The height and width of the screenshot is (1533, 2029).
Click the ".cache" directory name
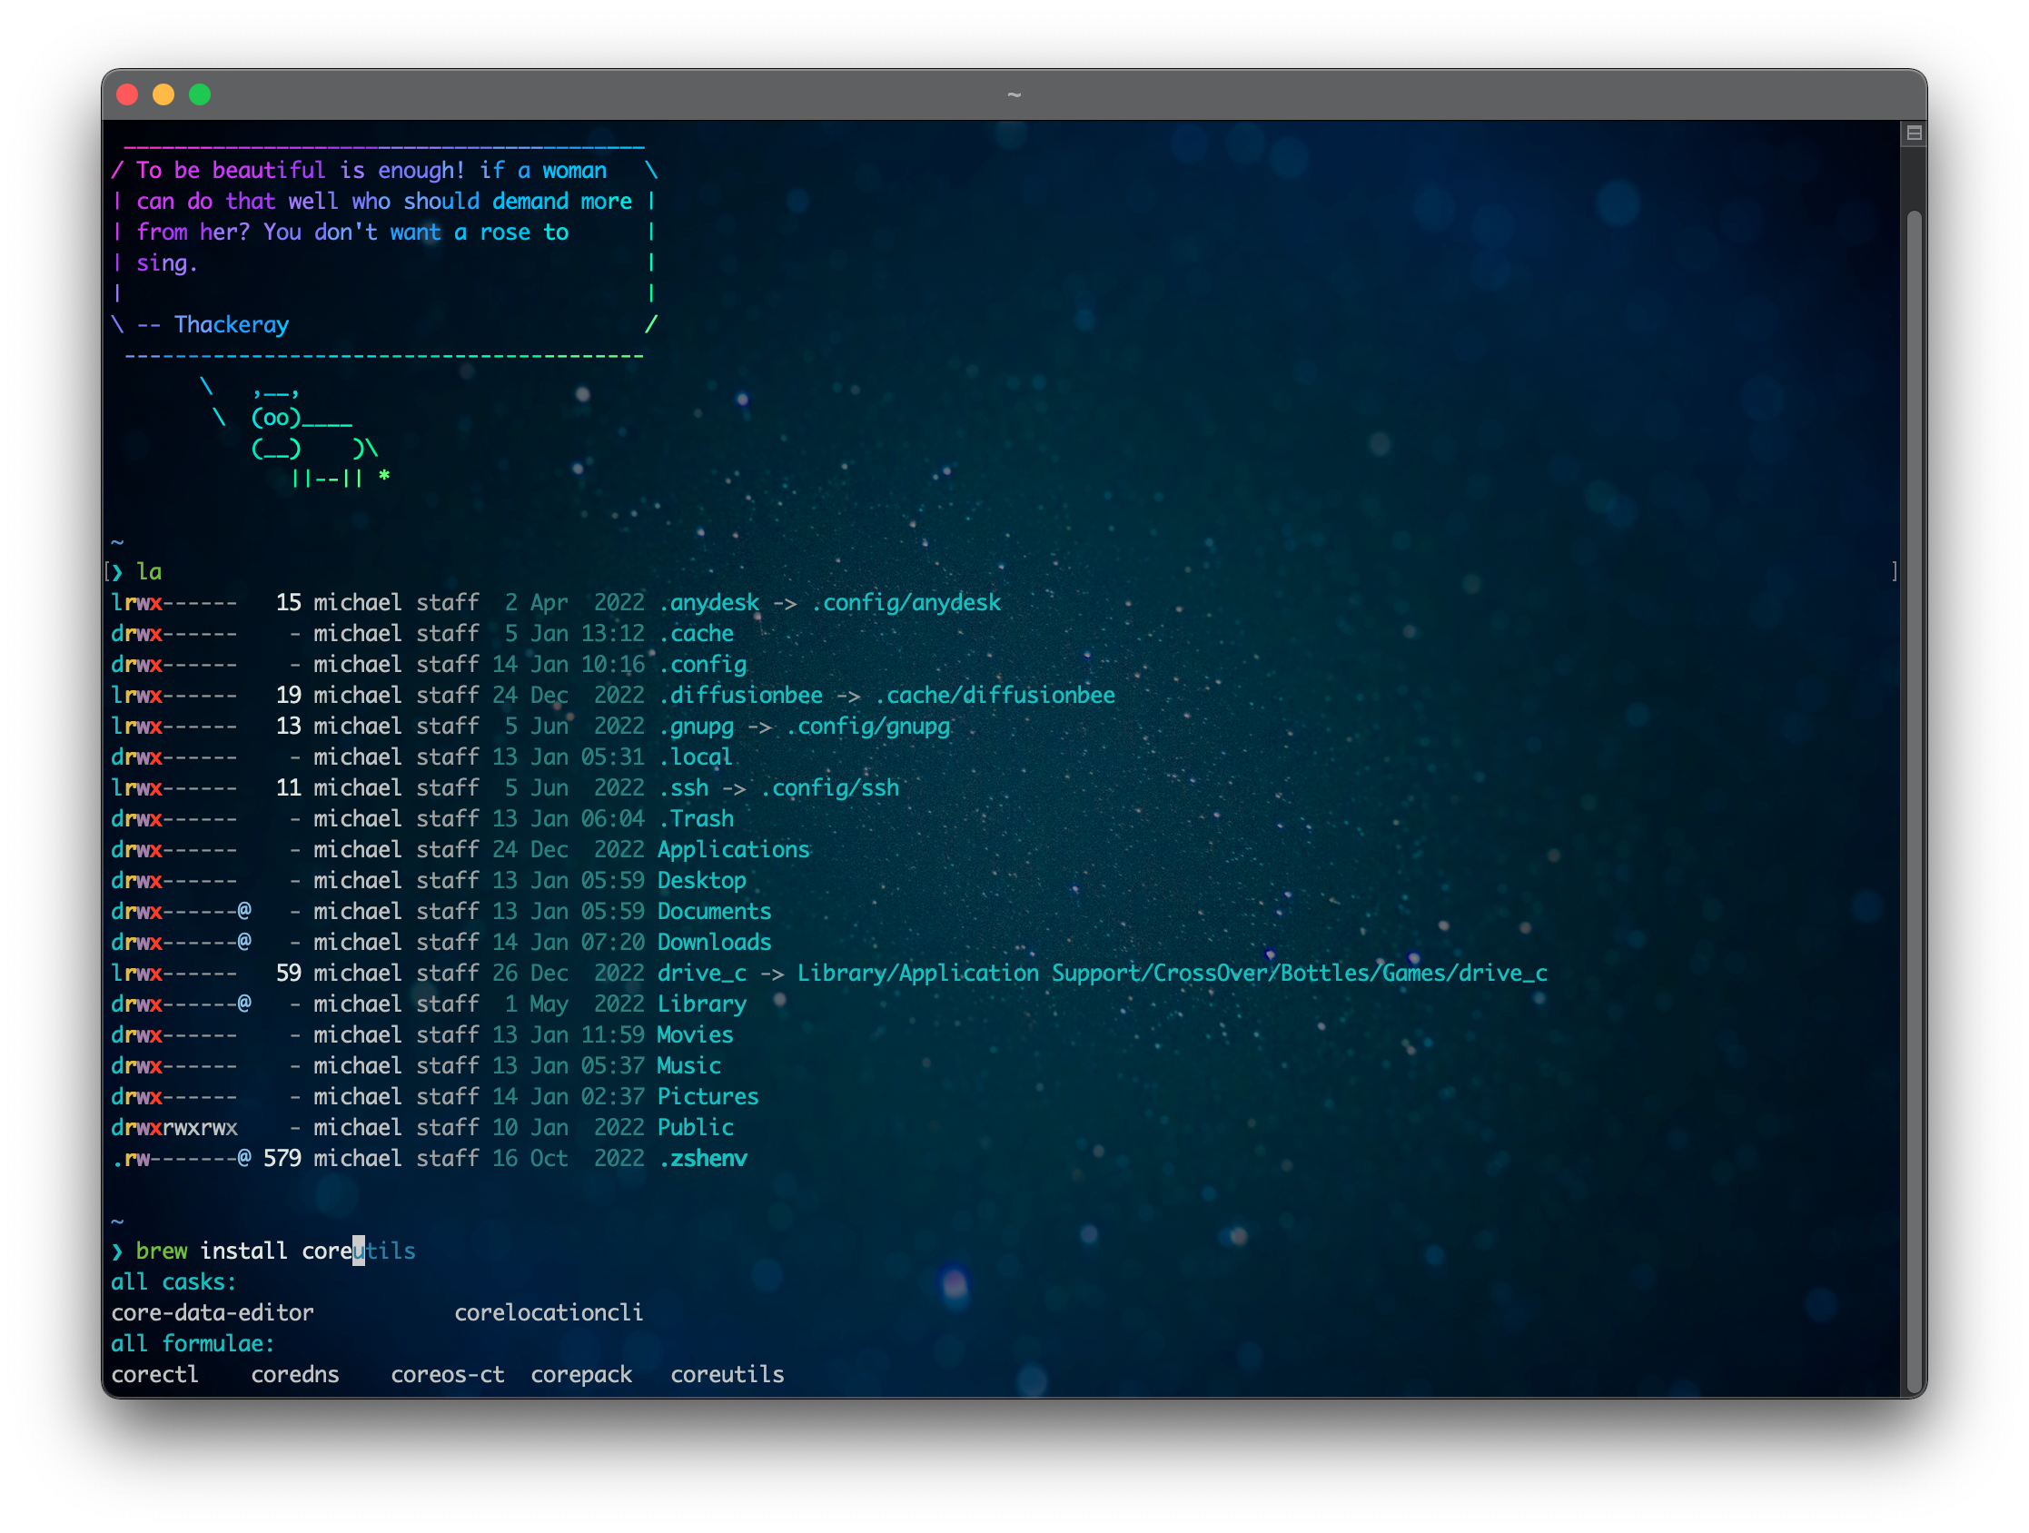[x=697, y=634]
